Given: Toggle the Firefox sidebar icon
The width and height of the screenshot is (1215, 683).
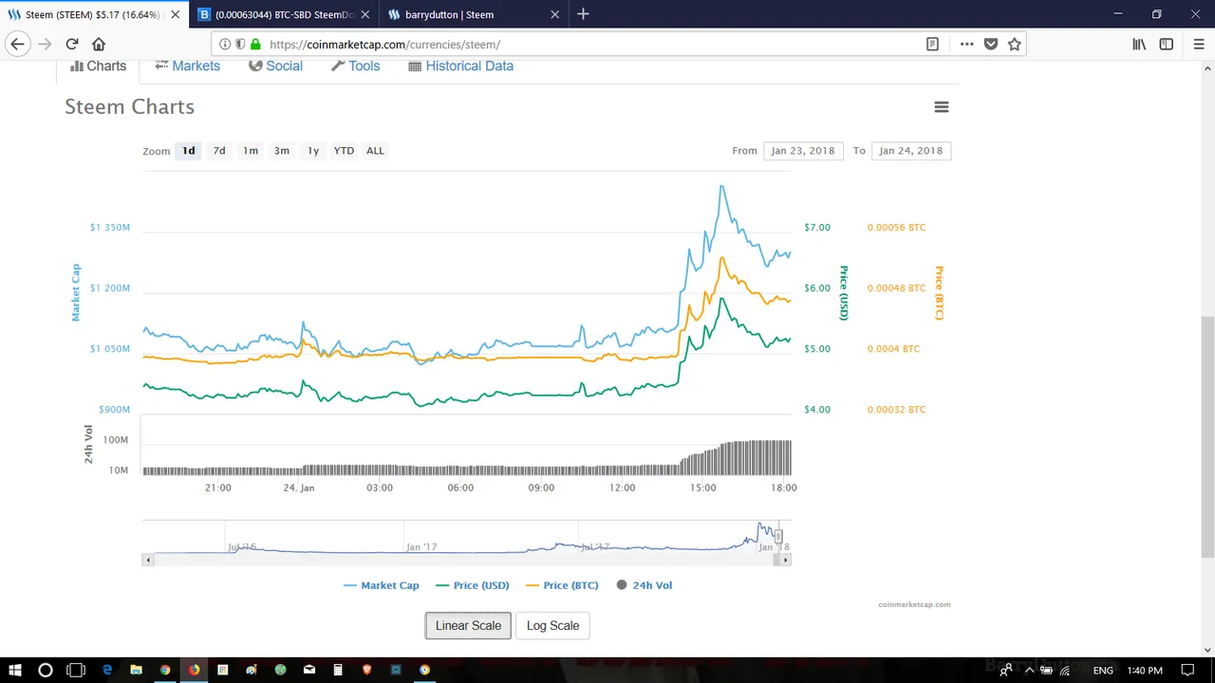Looking at the screenshot, I should [x=1167, y=44].
